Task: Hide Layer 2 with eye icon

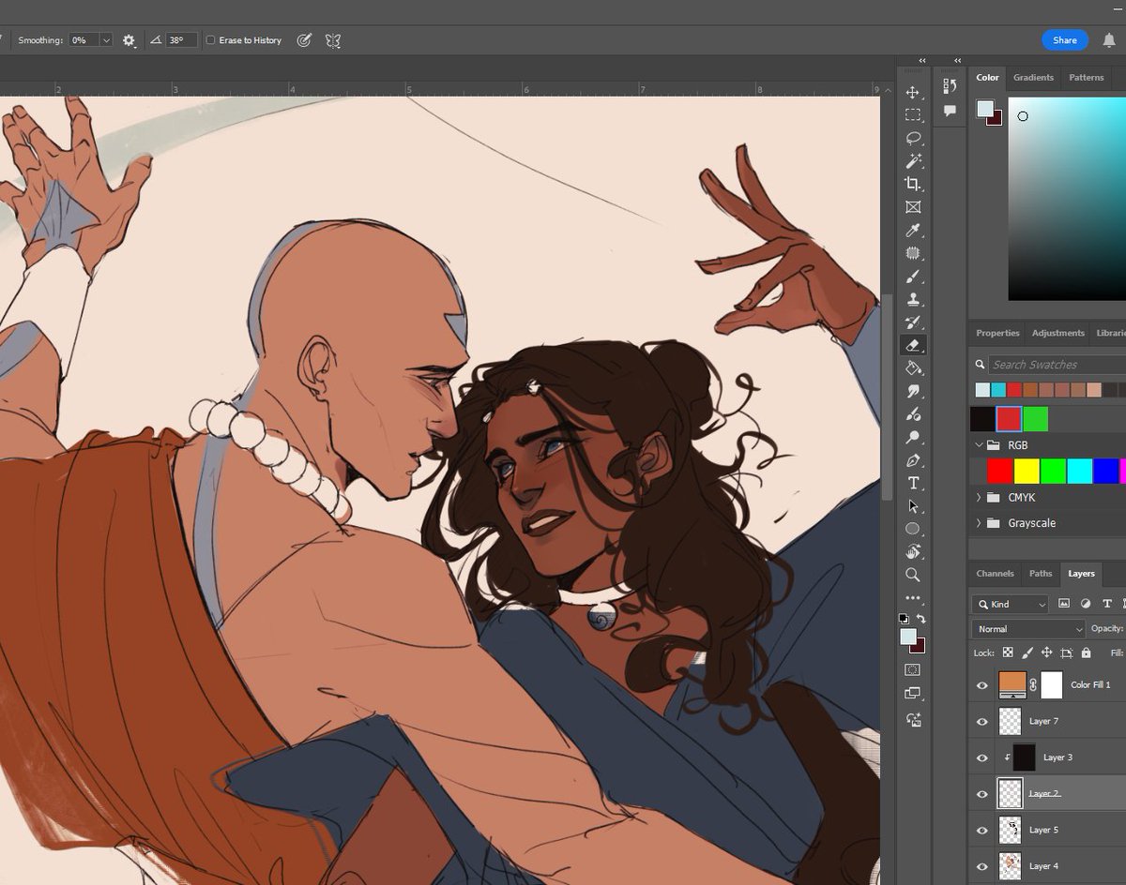Action: coord(982,794)
